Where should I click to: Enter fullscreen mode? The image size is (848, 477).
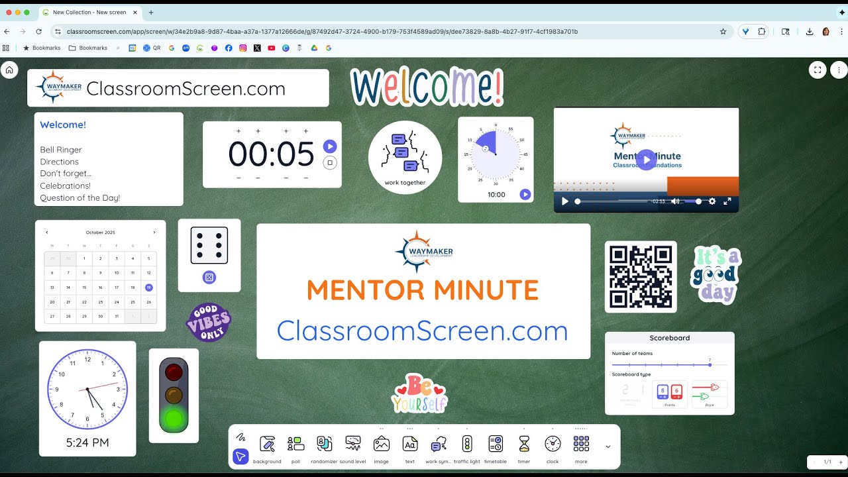pyautogui.click(x=818, y=70)
